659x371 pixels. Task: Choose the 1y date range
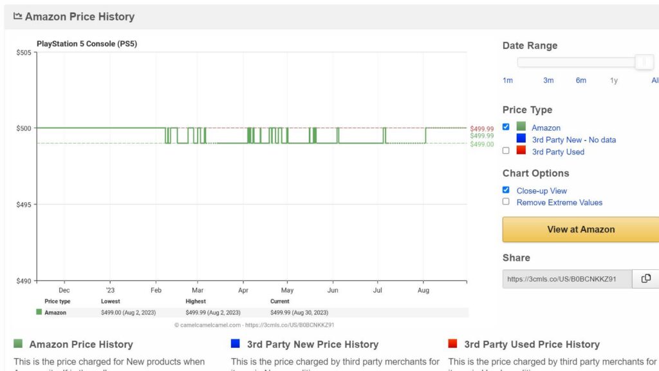coord(614,81)
